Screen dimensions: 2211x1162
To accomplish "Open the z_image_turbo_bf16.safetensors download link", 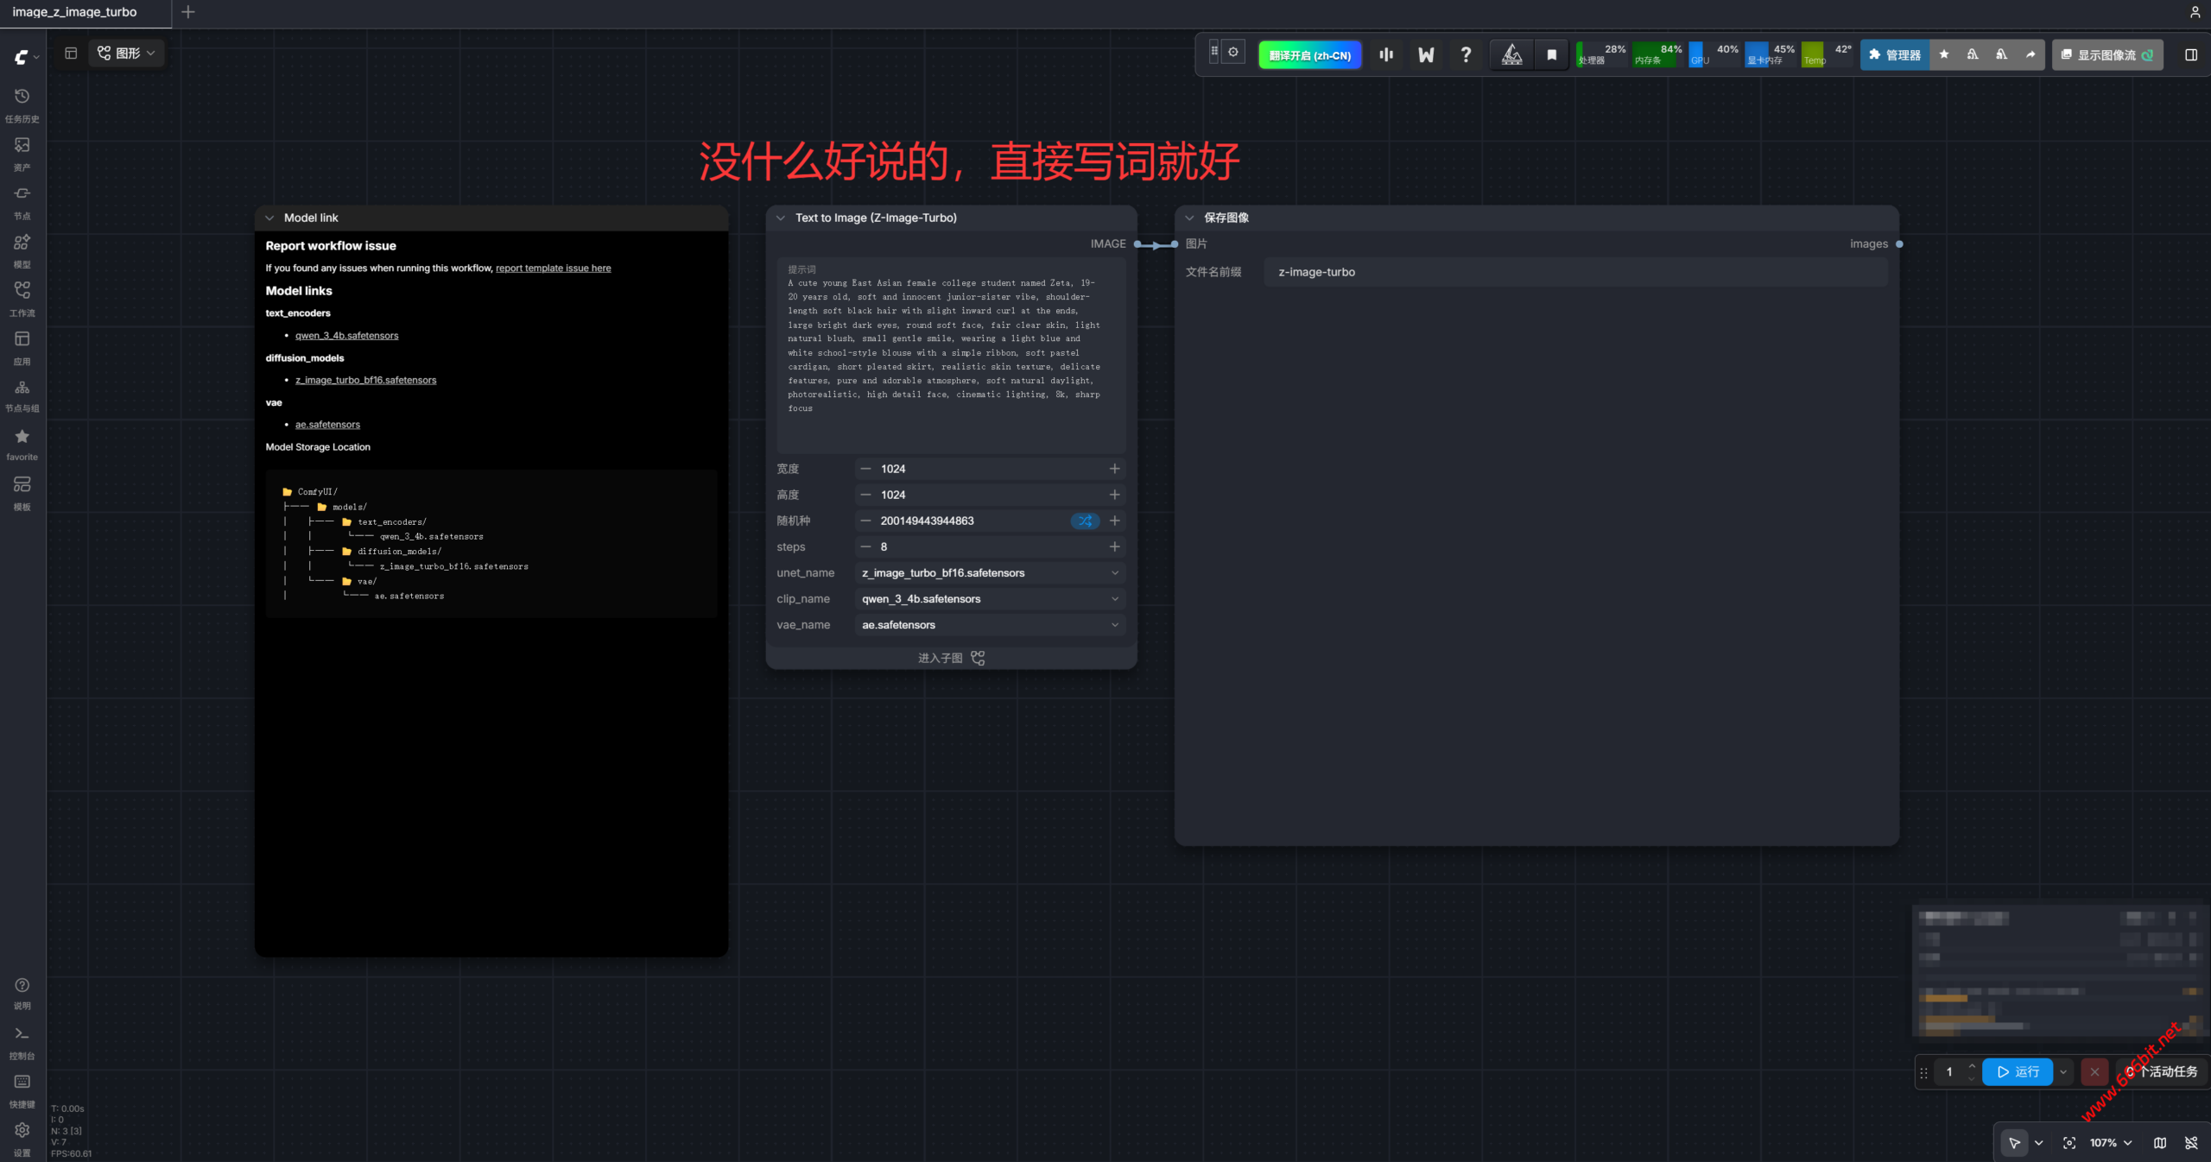I will [x=365, y=380].
